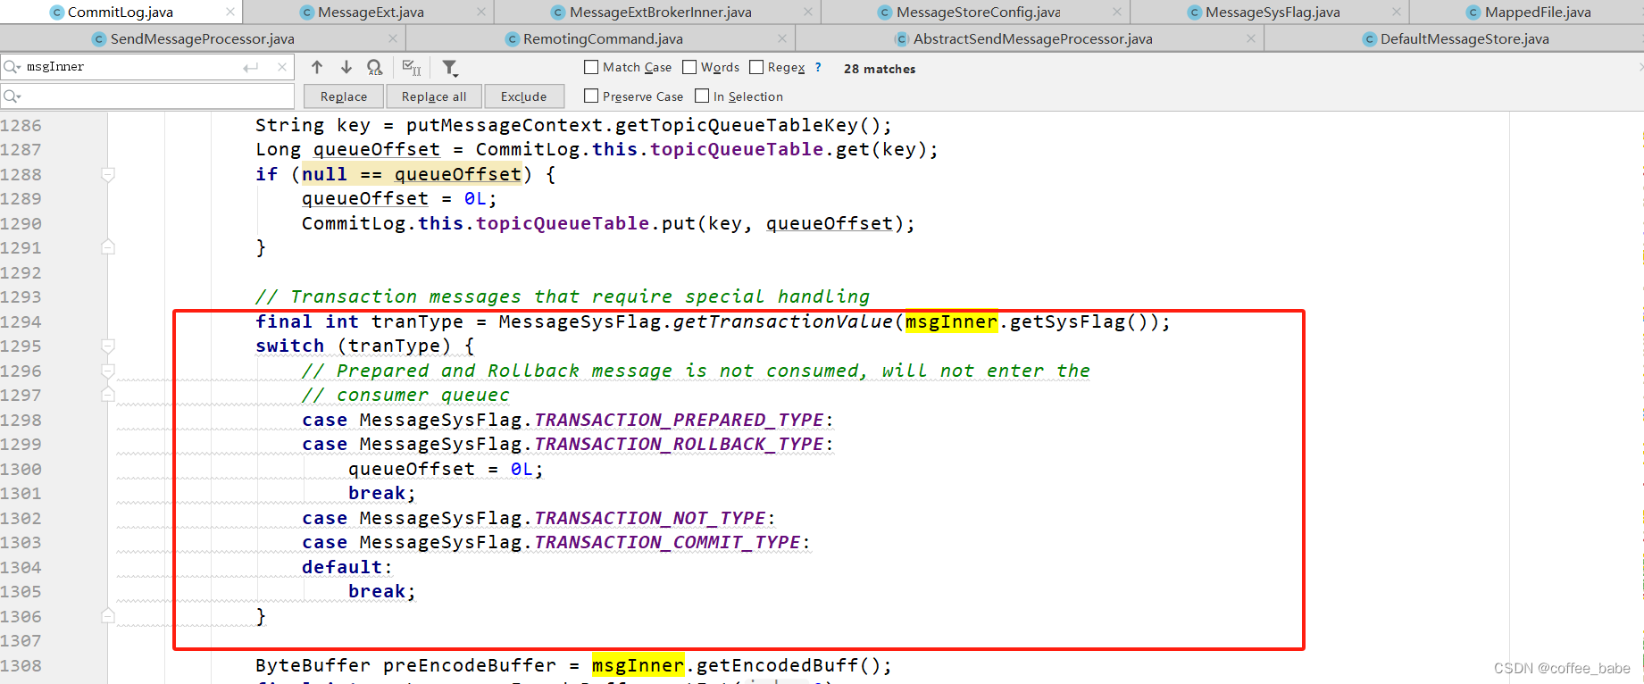Click TRANSACTION_NOT_TYPE constant
Image resolution: width=1644 pixels, height=684 pixels.
pyautogui.click(x=650, y=518)
